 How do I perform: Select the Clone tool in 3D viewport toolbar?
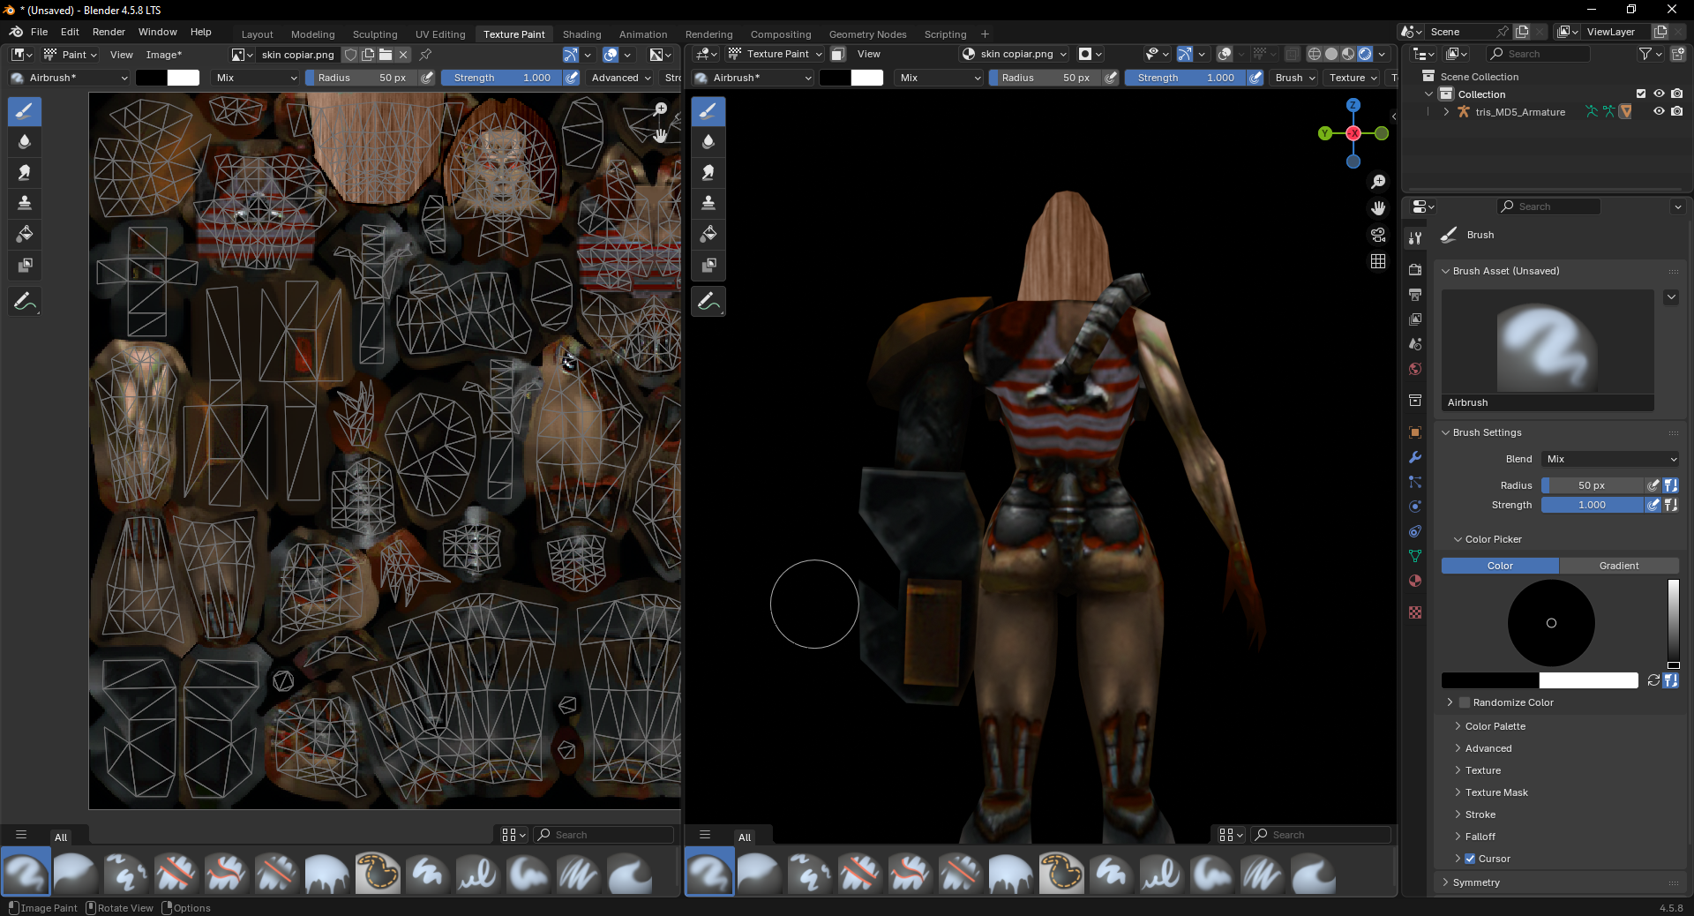[x=708, y=204]
